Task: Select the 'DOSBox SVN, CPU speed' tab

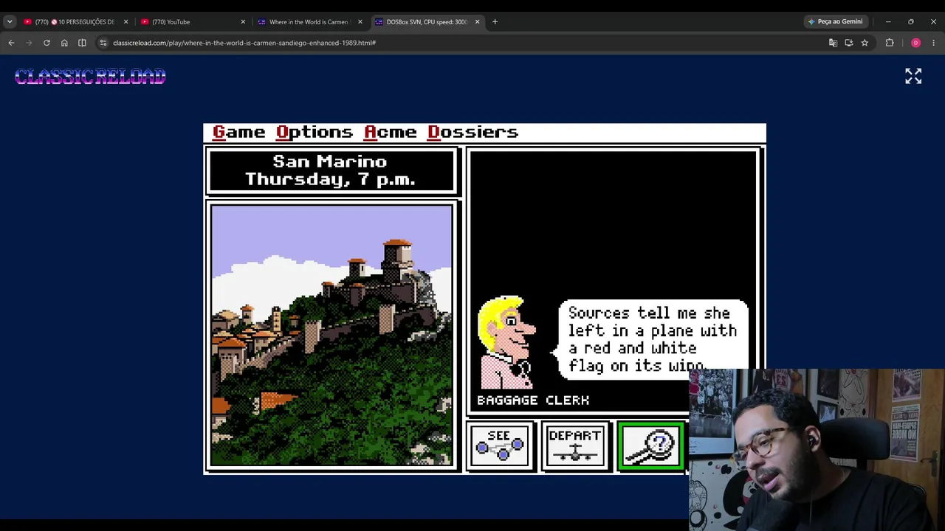Action: tap(427, 22)
